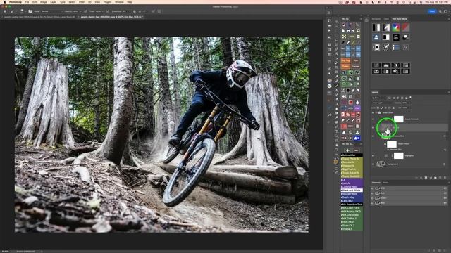Open the Filter menu
This screenshot has width=451, height=253.
(x=82, y=2)
